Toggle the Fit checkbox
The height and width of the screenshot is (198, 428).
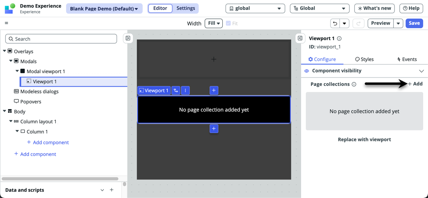point(228,23)
